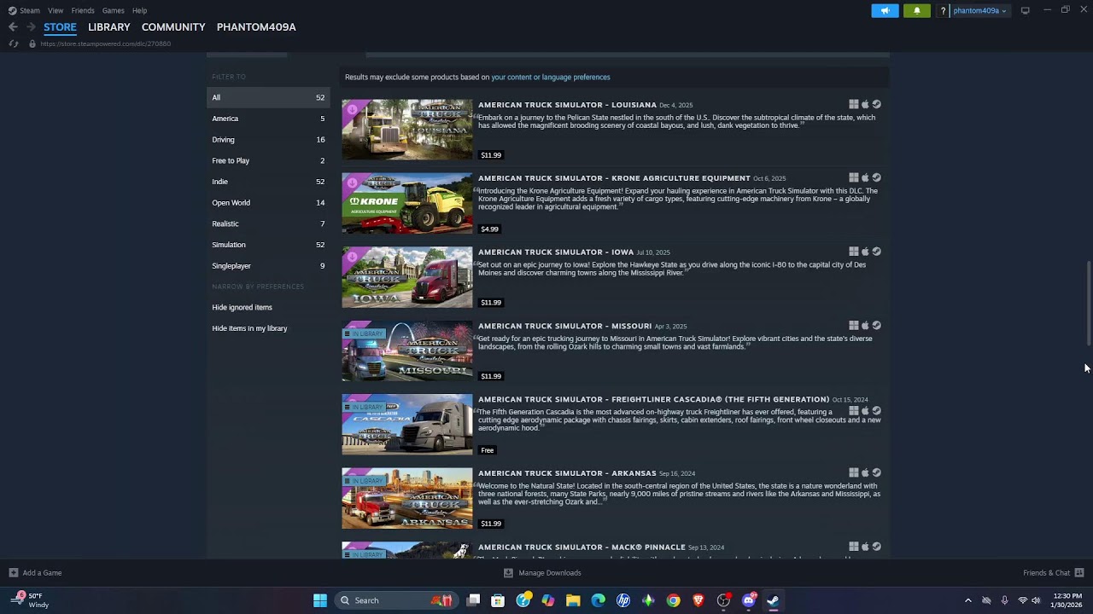The width and height of the screenshot is (1093, 614).
Task: Open the green notifications bell
Action: click(x=917, y=10)
